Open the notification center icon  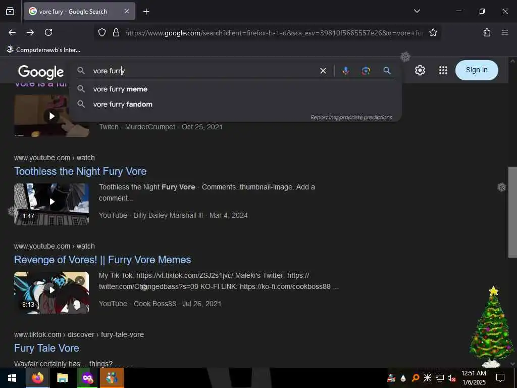click(x=500, y=378)
